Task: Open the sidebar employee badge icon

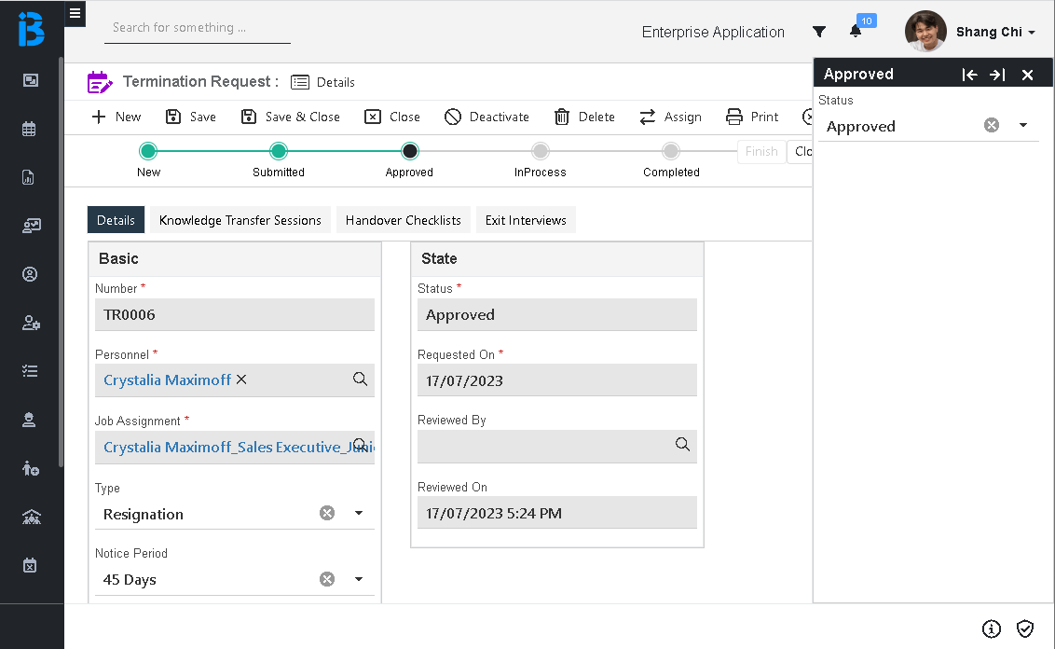Action: pyautogui.click(x=29, y=421)
